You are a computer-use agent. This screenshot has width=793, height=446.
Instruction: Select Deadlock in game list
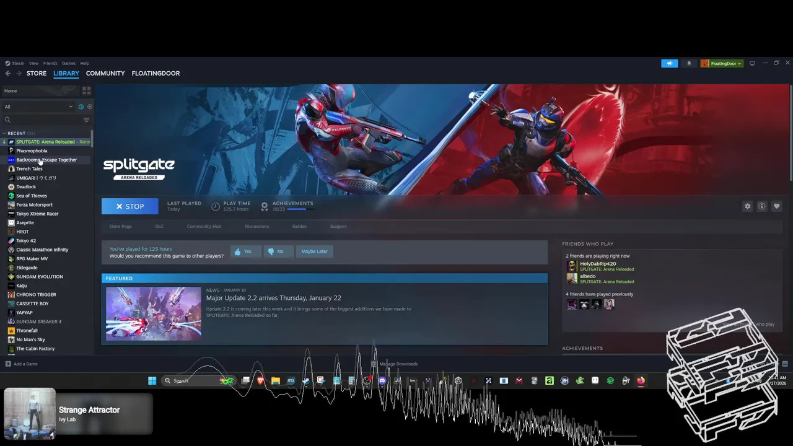[26, 186]
